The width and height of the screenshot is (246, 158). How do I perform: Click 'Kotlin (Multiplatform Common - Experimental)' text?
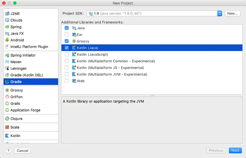(116, 61)
